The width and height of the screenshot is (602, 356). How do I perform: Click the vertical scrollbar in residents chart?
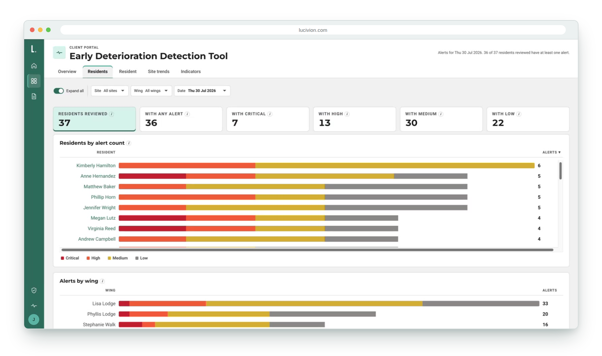coord(560,171)
